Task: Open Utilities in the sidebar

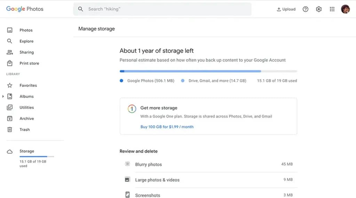Action: [x=26, y=107]
